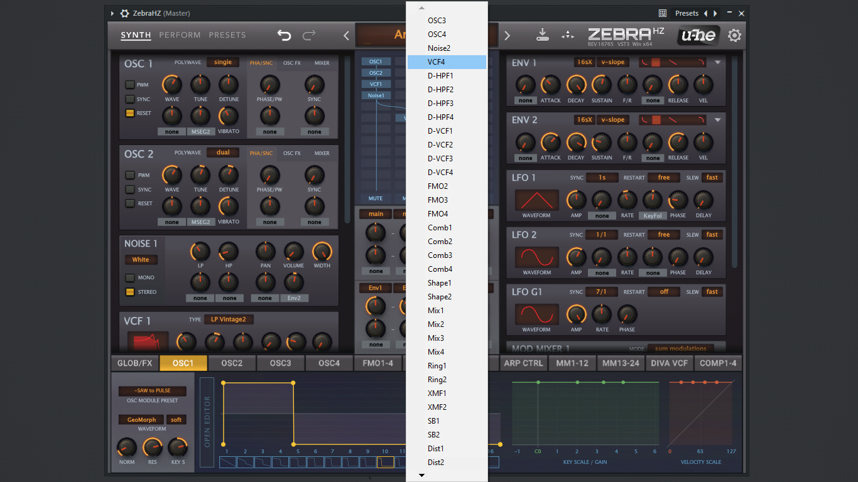Toggle Noise 1 STEREO switch
The width and height of the screenshot is (858, 482).
[130, 292]
